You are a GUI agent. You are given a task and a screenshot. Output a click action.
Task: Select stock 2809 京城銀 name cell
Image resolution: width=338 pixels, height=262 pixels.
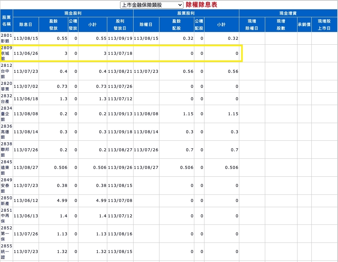tap(6, 53)
